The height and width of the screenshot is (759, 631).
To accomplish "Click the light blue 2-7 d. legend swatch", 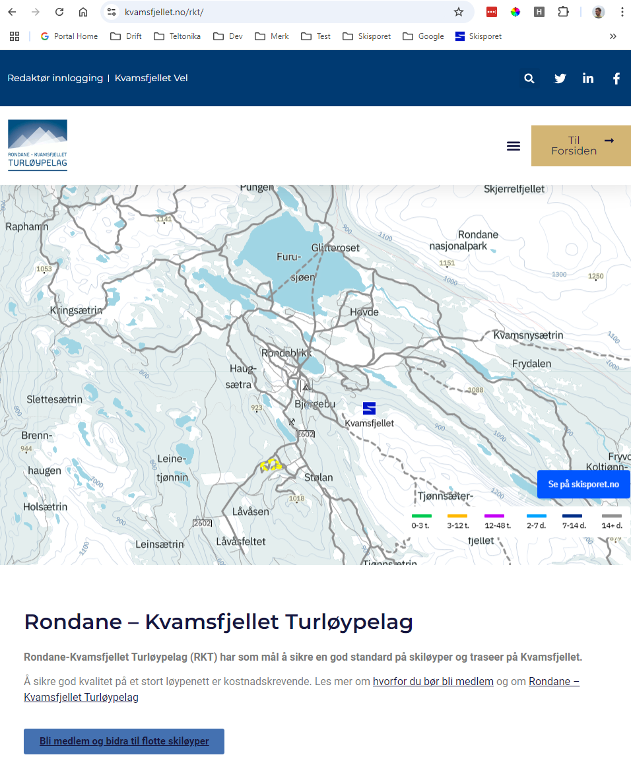I will (x=537, y=516).
